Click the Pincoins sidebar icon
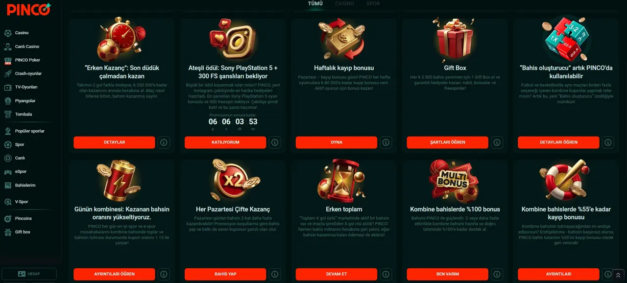The height and width of the screenshot is (283, 627). [x=8, y=218]
